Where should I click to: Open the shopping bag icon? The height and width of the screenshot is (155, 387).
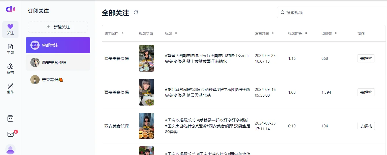10,118
